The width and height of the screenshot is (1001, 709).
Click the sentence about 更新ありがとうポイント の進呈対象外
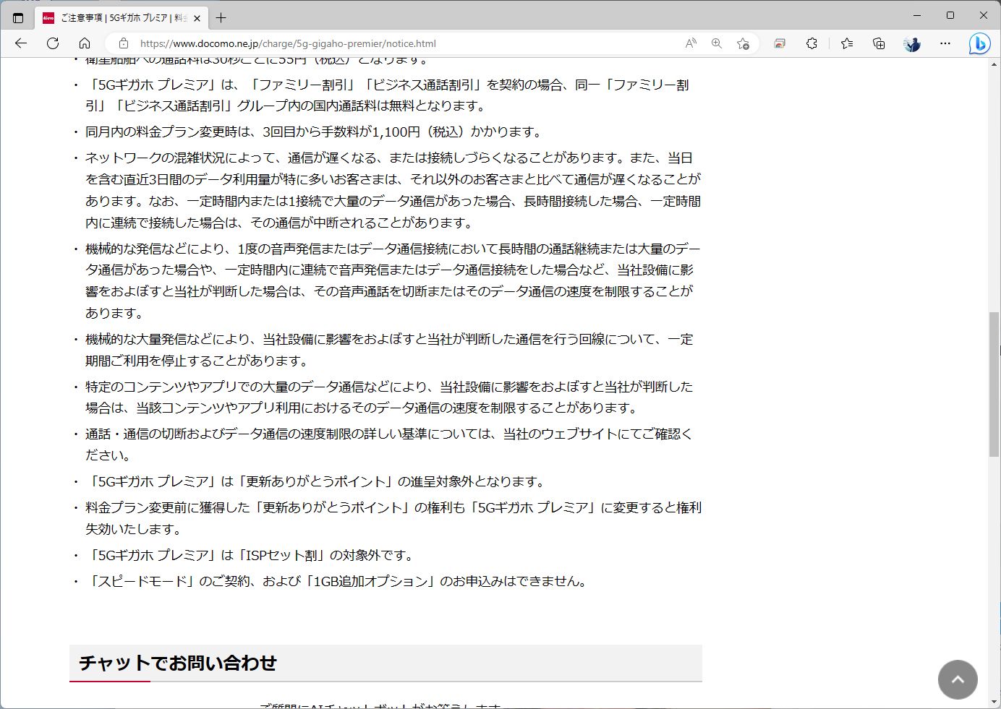point(316,481)
